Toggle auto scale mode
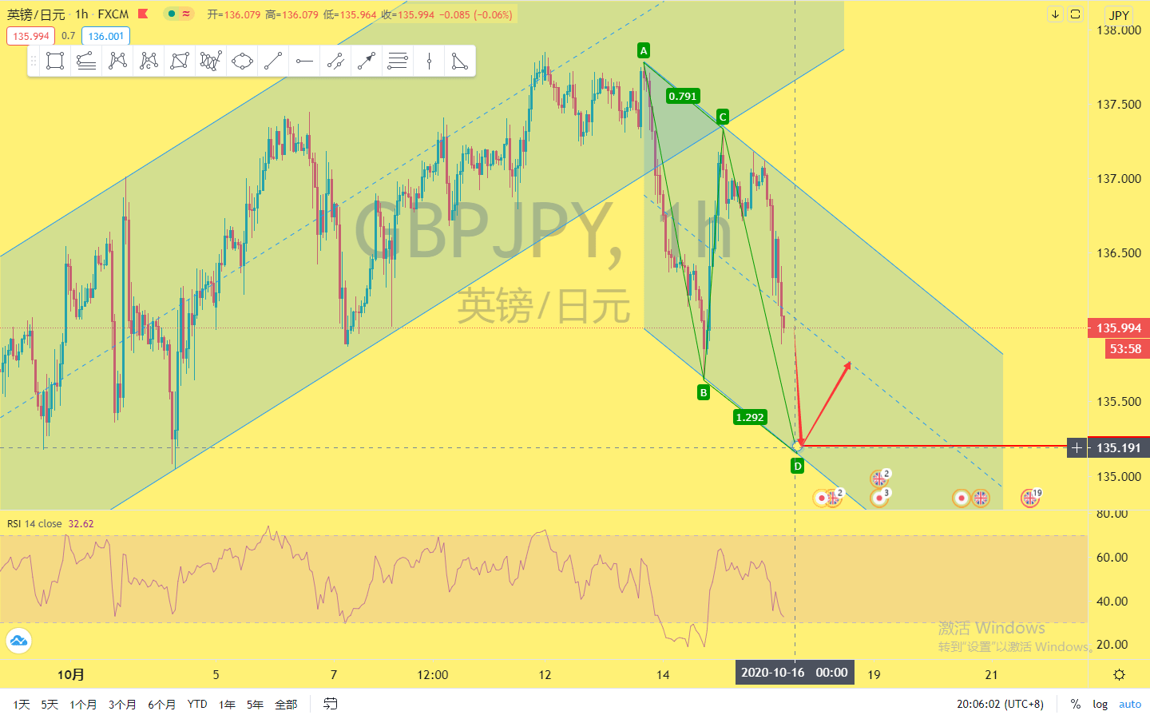This screenshot has width=1150, height=719. 1130,704
